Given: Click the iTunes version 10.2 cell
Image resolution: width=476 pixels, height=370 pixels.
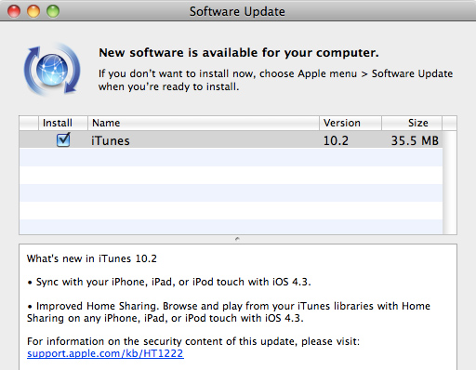Looking at the screenshot, I should point(336,140).
